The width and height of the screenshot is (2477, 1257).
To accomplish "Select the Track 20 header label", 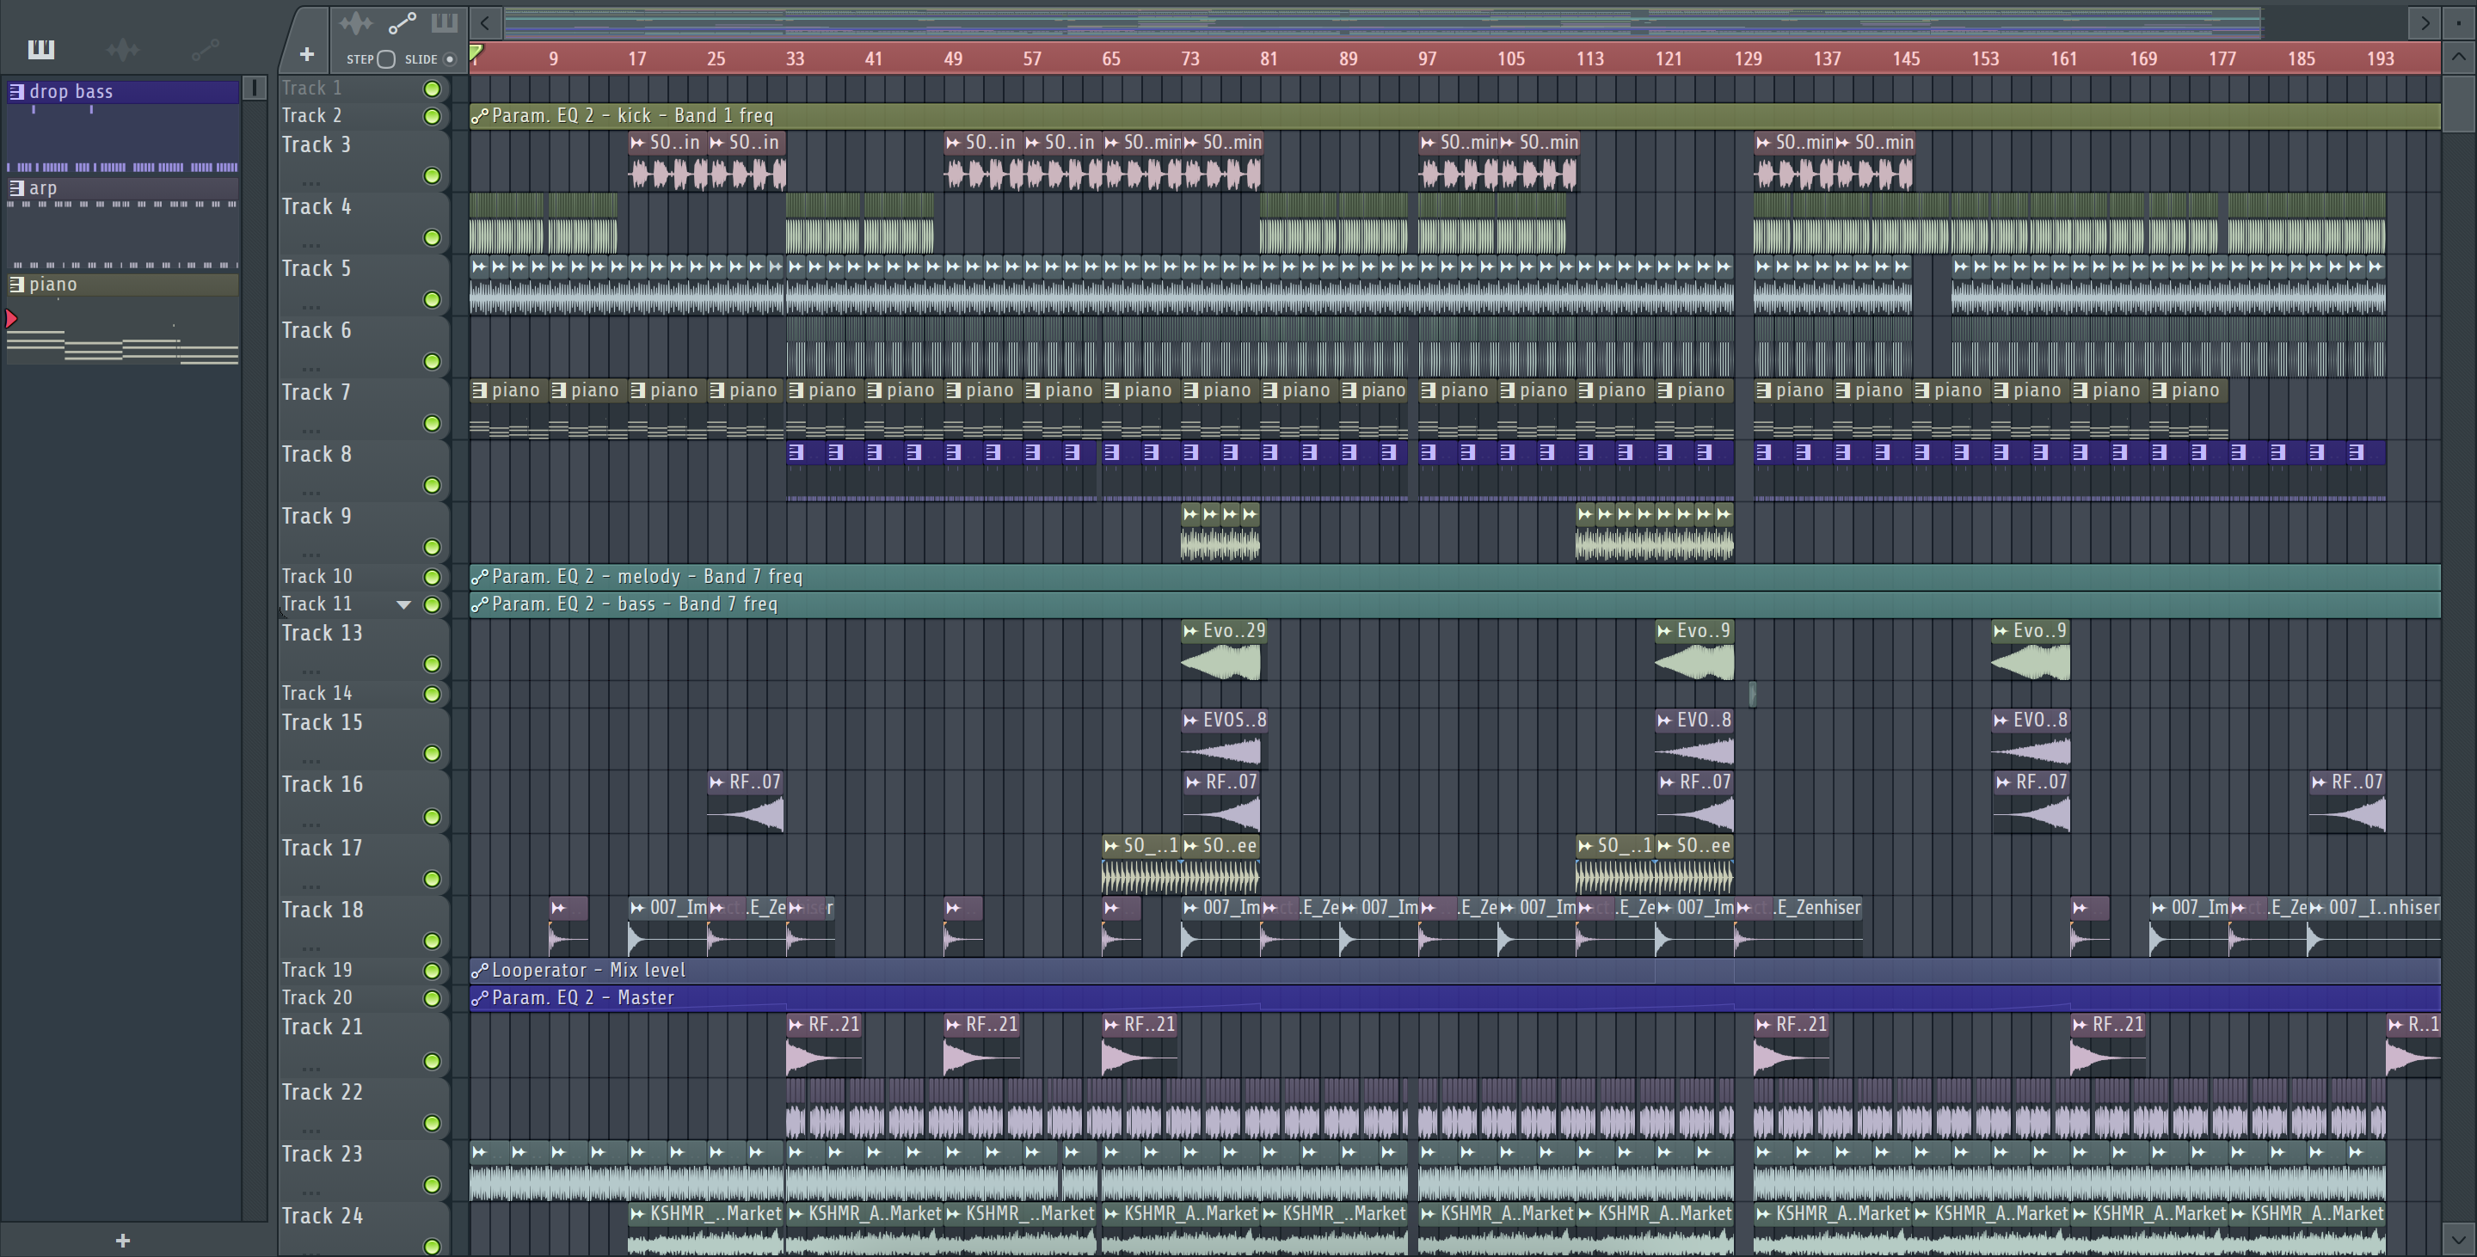I will [x=317, y=998].
